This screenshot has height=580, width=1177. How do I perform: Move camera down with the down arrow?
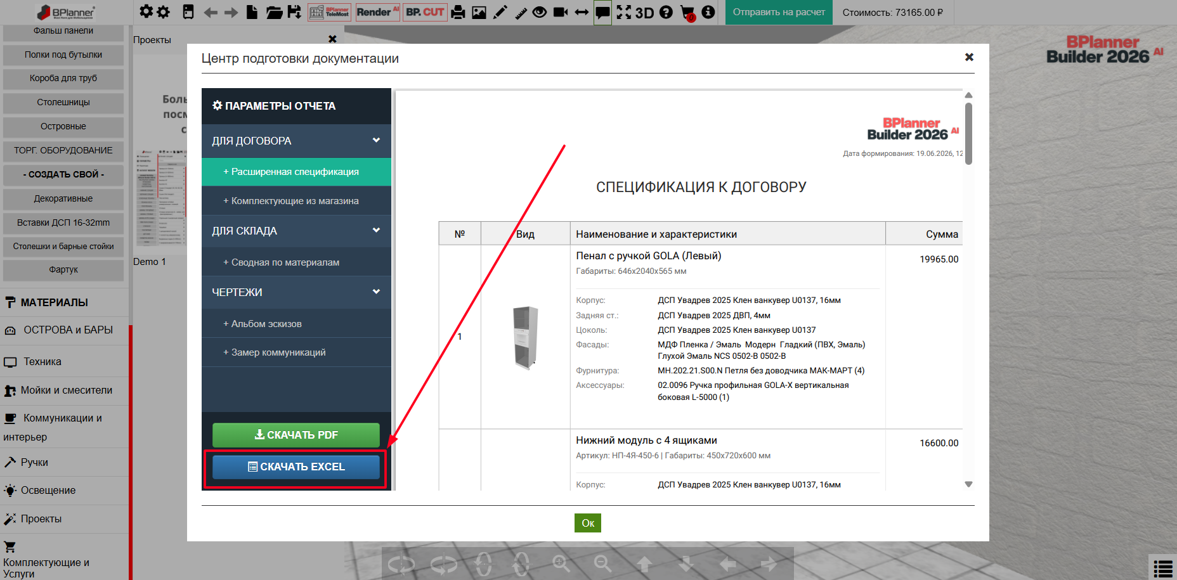tap(686, 564)
